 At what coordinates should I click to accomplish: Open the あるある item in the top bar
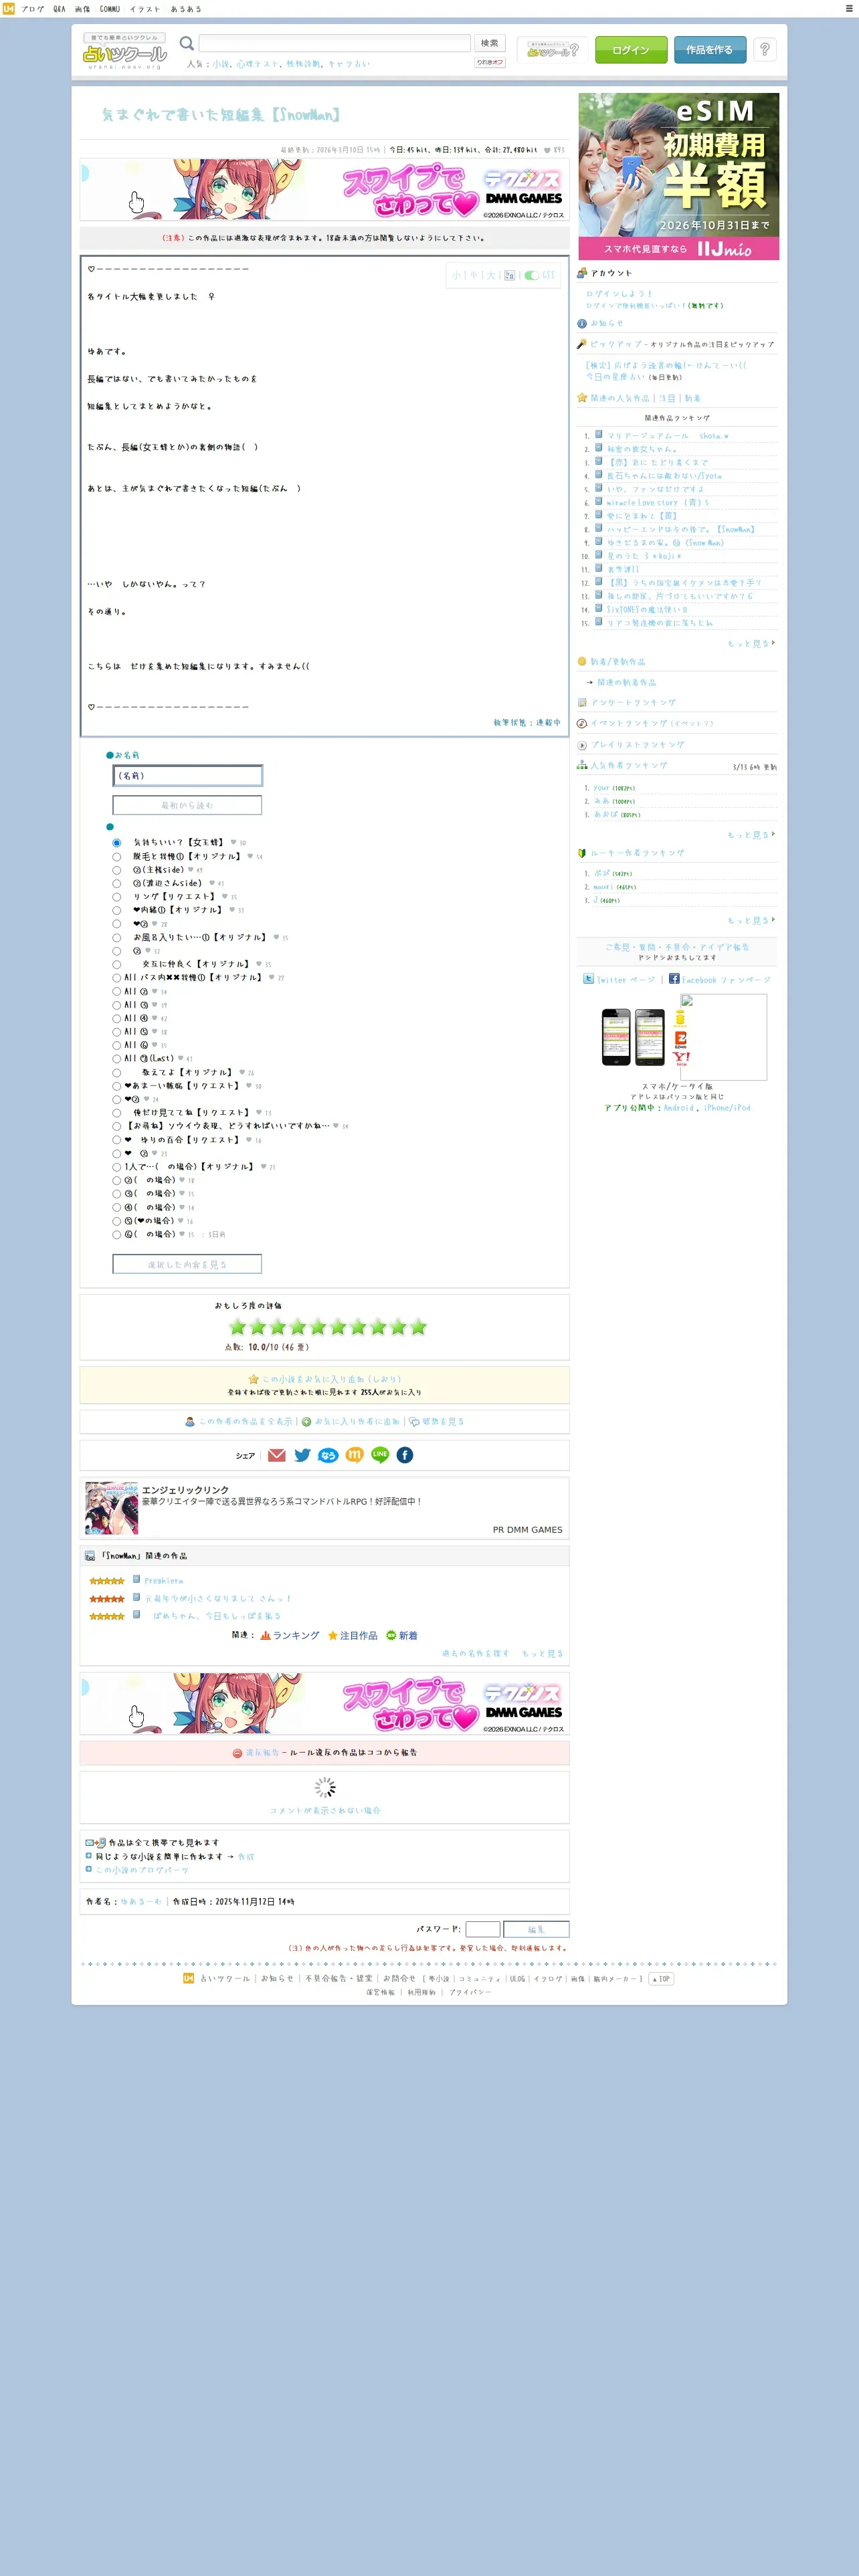click(x=185, y=9)
